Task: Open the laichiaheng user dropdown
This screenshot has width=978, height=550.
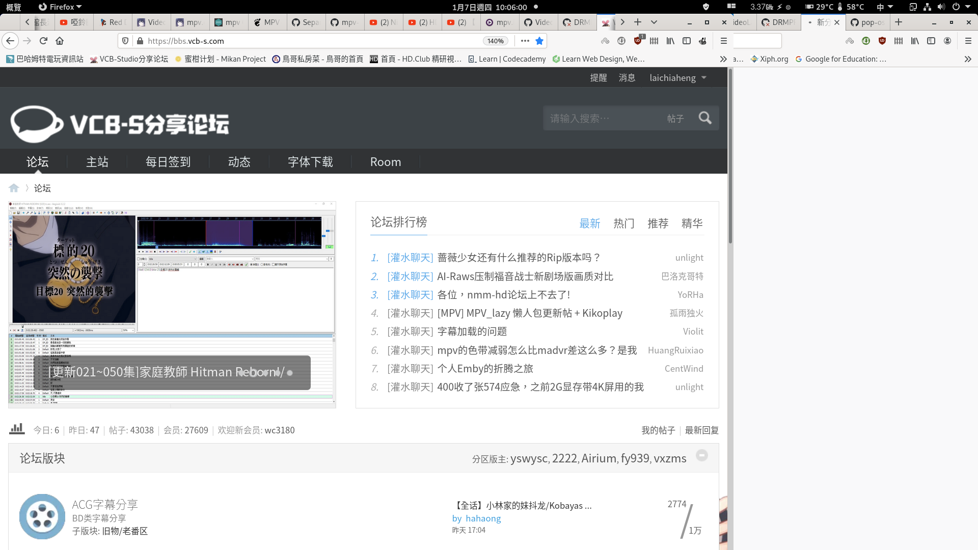Action: 678,78
